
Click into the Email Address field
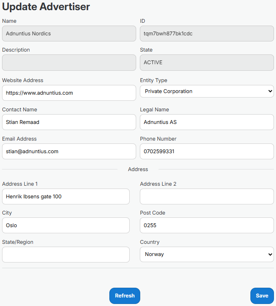point(69,152)
